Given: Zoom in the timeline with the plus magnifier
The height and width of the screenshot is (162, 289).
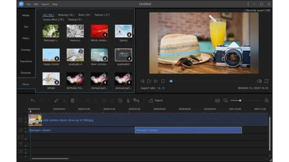Looking at the screenshot, I should pos(266,100).
